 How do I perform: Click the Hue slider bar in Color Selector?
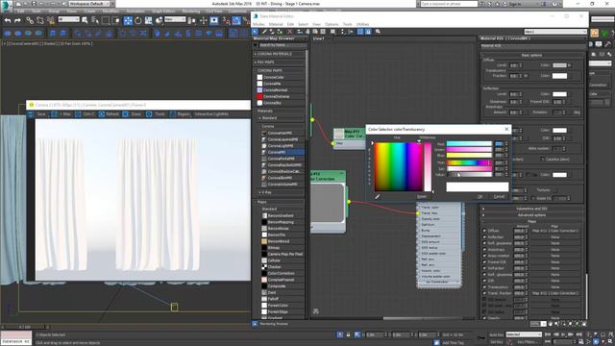[469, 162]
